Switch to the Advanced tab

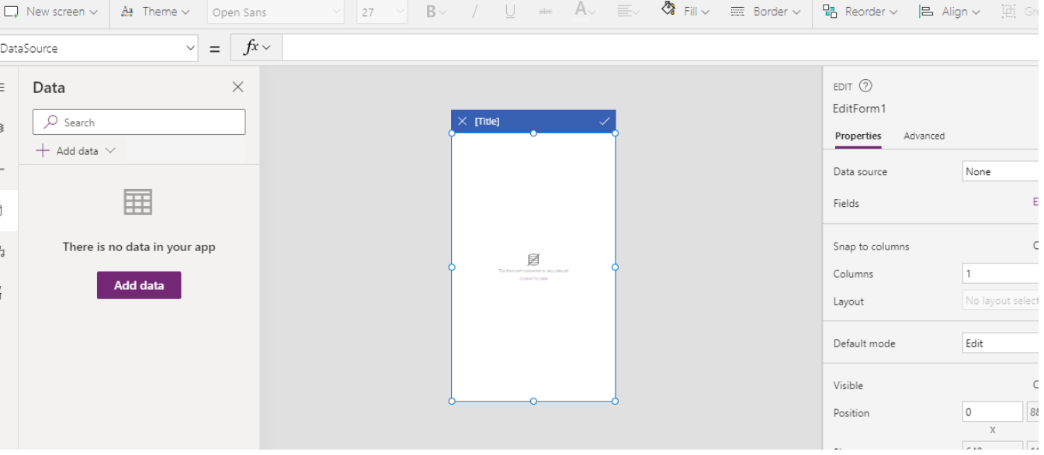[924, 136]
